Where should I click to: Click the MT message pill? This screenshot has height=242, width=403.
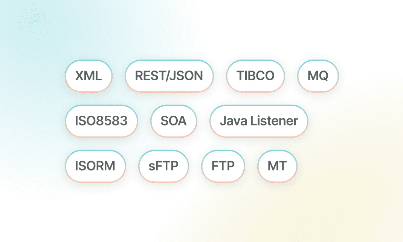click(x=277, y=166)
